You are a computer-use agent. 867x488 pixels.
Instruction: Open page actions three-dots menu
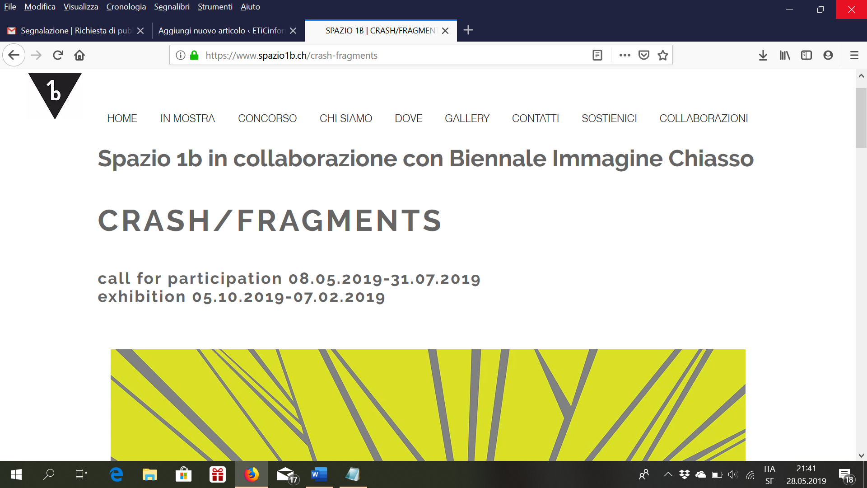pos(625,55)
